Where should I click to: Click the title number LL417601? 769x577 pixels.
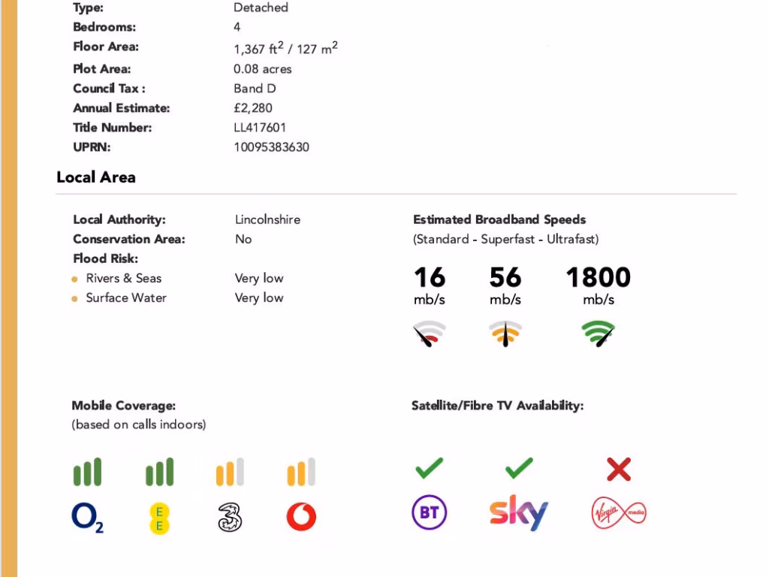260,128
